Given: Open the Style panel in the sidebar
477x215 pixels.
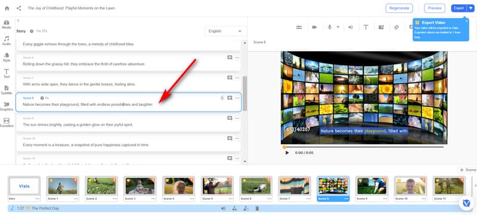Looking at the screenshot, I should (7, 57).
